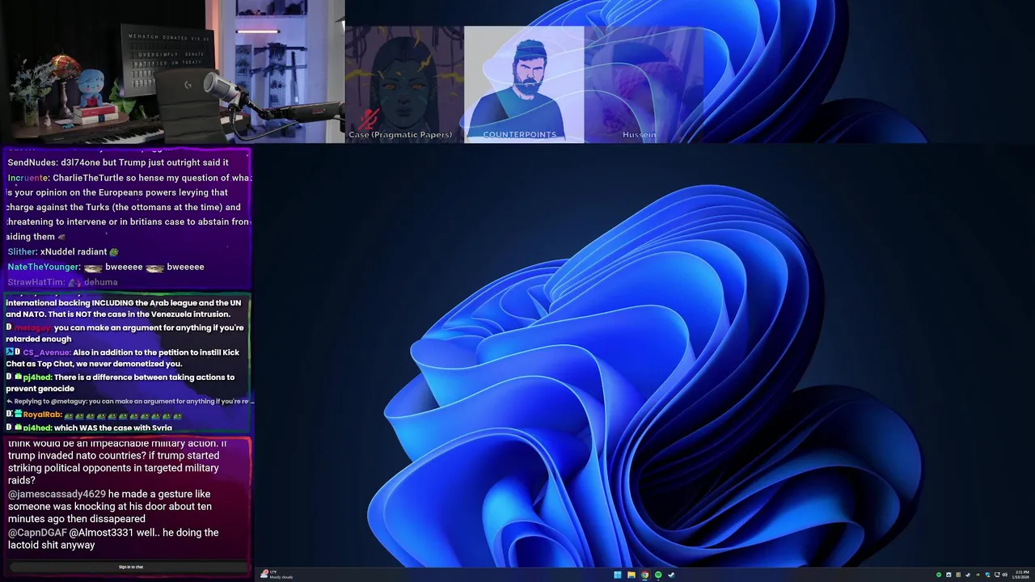Click the 'Replying to @metaguy' reply line
The image size is (1035, 582).
[x=129, y=401]
